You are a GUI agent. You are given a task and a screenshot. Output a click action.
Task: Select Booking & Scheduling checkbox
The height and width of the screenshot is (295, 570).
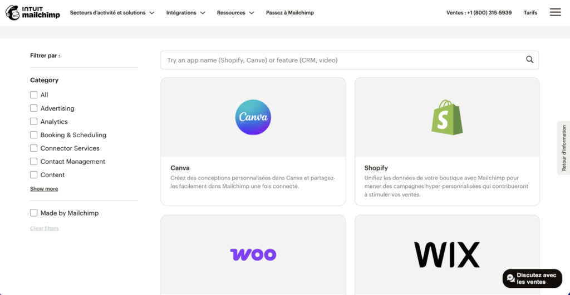tap(34, 135)
